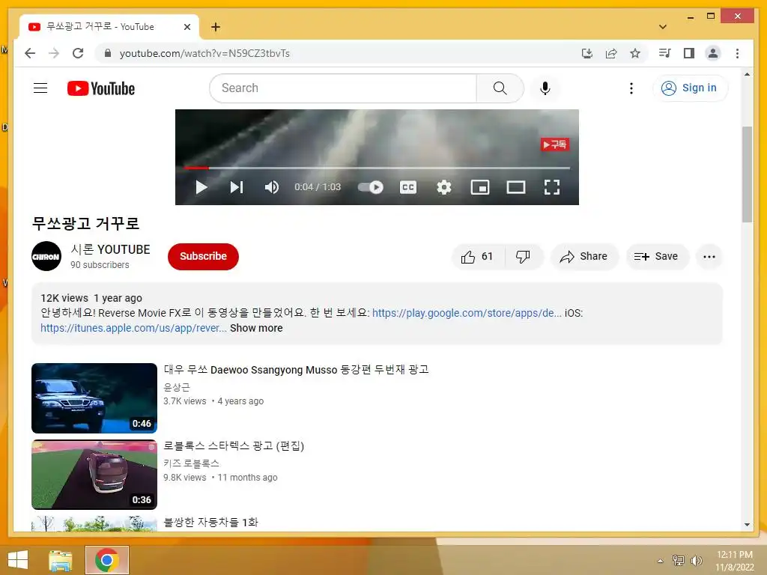Open Chrome media controls icon
The image size is (767, 575).
[x=664, y=53]
